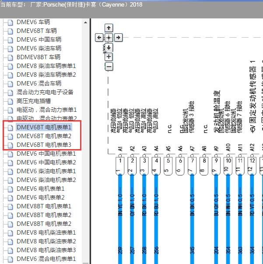Viewport: 263px width, 264px height.
Task: Open BDMEV8BT 车辆 entry
Action: click(x=39, y=57)
